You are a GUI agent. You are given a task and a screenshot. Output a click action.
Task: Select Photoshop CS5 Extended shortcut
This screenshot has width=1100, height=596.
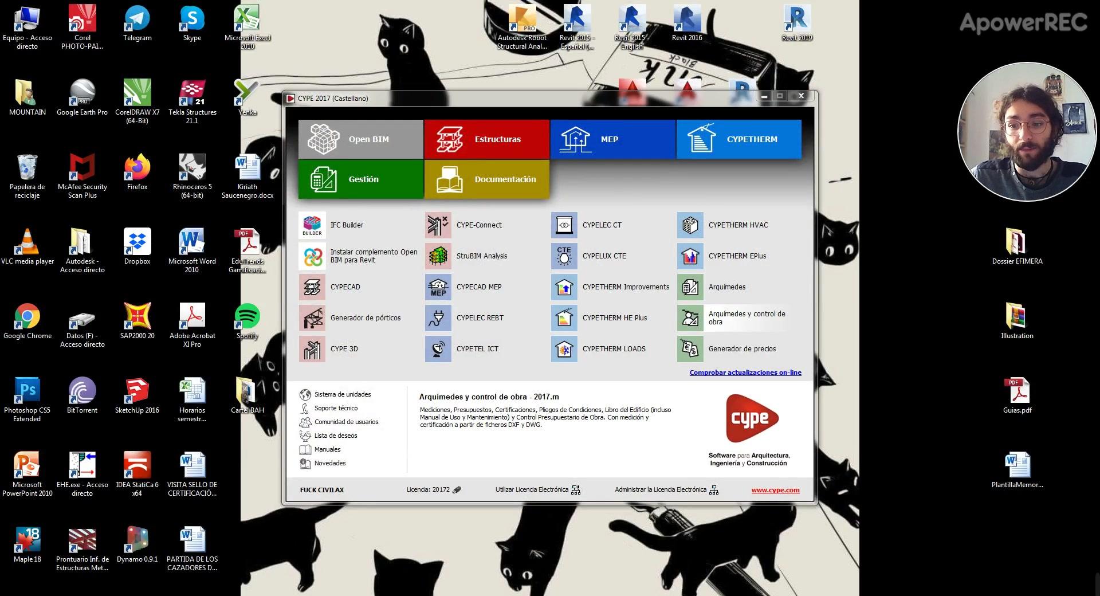[x=27, y=401]
